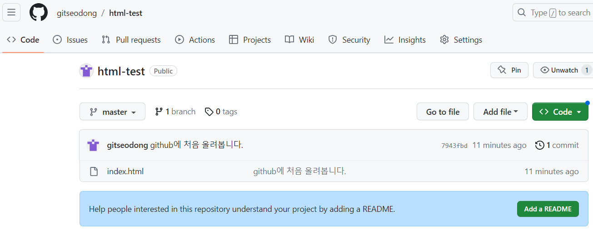The height and width of the screenshot is (230, 593).
Task: Open the latest commit message link beside gitseodong
Action: [197, 145]
